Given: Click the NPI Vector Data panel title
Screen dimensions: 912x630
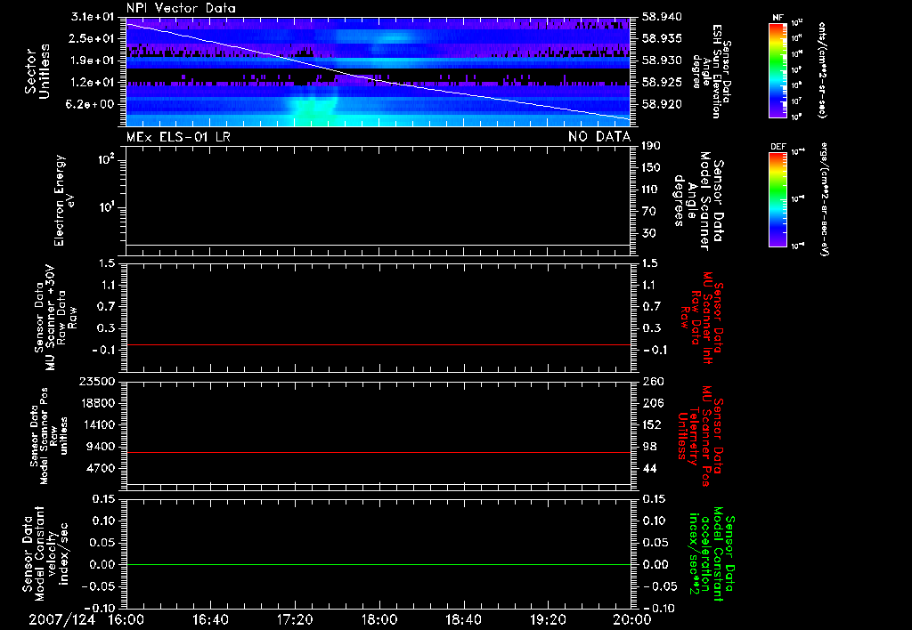Looking at the screenshot, I should [x=181, y=8].
